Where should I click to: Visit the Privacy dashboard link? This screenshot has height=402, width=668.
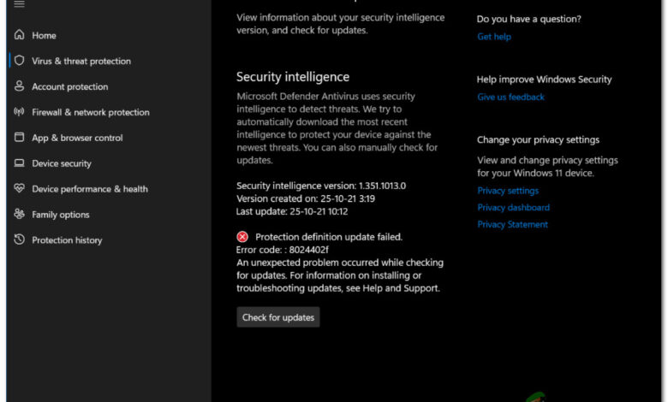(x=513, y=208)
